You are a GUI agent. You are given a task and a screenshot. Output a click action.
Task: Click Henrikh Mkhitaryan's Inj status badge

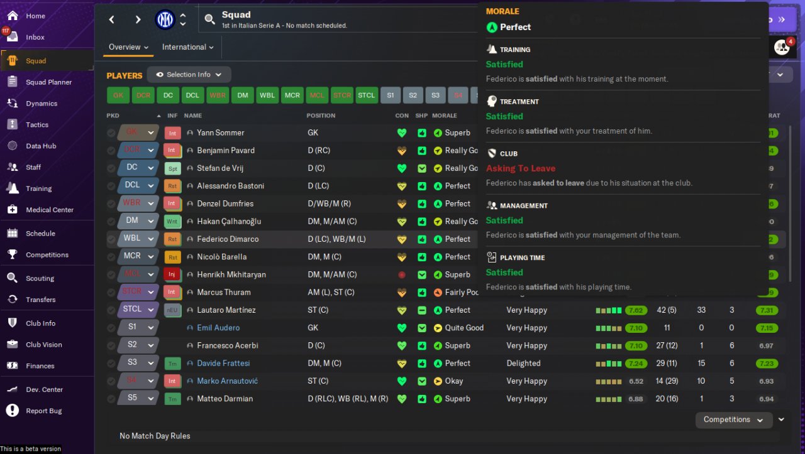(x=172, y=275)
